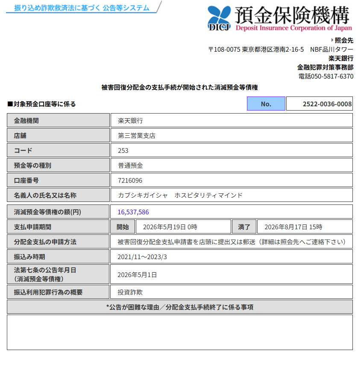Select account holder カブシキガイシャ ホスピタリティマインド
The width and height of the screenshot is (361, 365).
click(180, 195)
